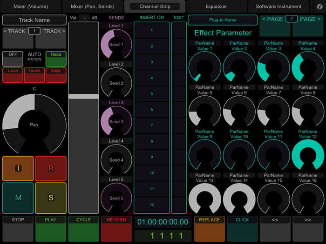The width and height of the screenshot is (326, 244).
Task: Go to the next track with TRACK >
Action: [x=51, y=38]
